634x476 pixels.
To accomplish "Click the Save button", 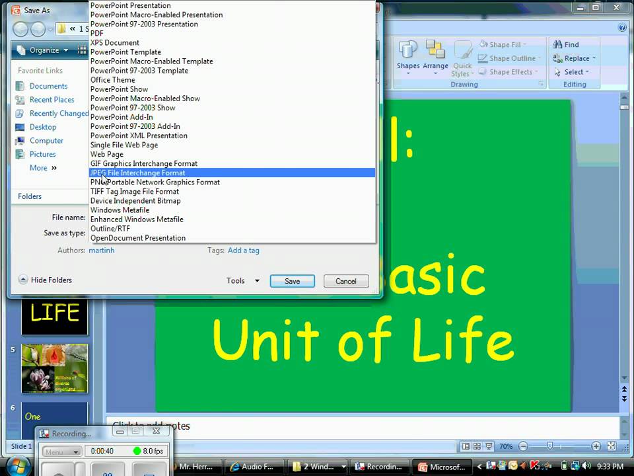I will (293, 281).
